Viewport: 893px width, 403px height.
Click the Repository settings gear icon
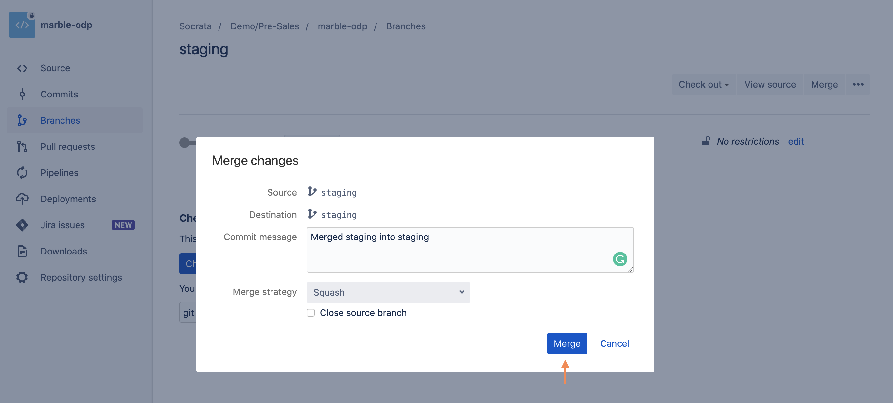pos(22,277)
